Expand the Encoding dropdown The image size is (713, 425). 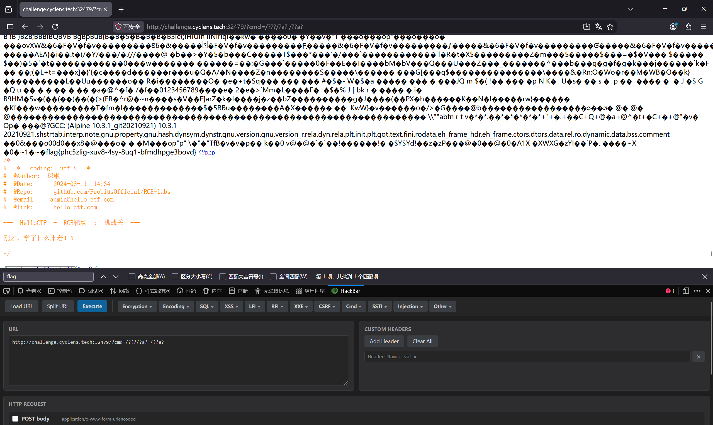coord(176,306)
